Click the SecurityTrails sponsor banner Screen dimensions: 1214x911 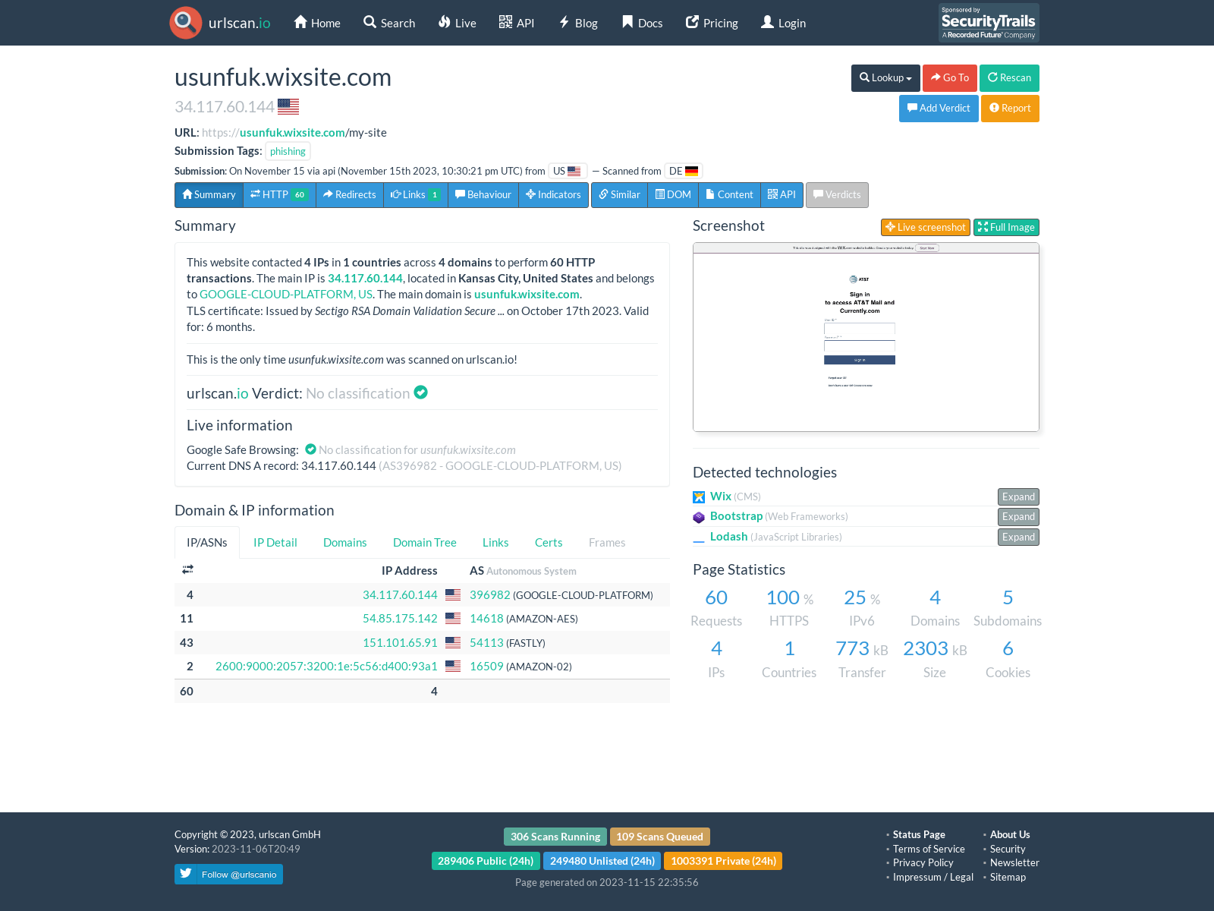[989, 23]
